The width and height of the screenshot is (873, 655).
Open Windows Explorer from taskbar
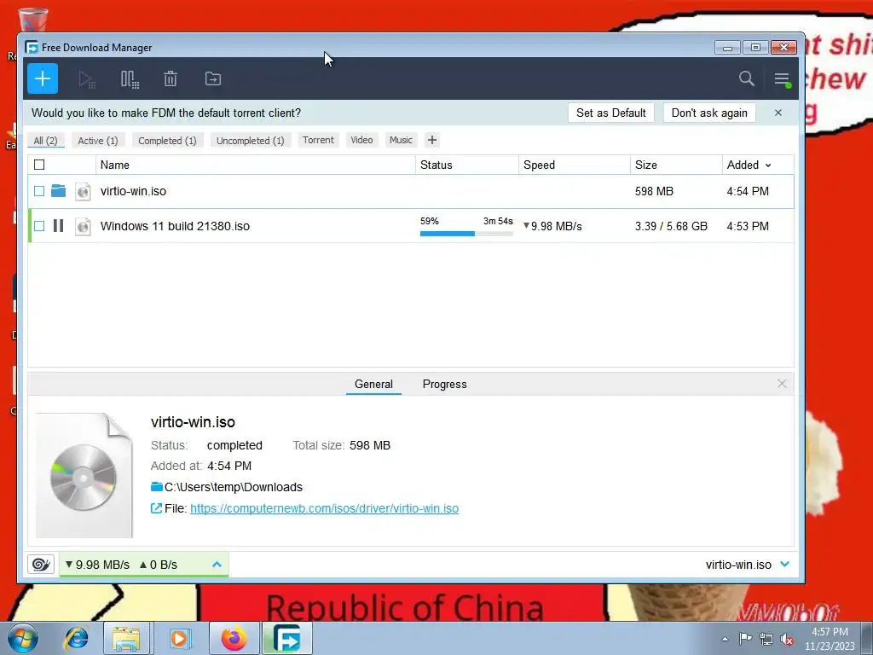(x=127, y=638)
